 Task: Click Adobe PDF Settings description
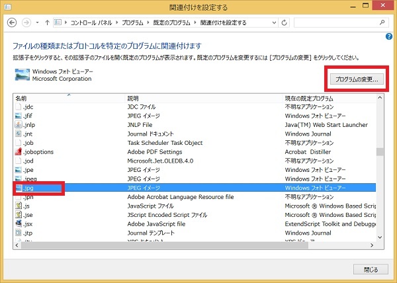point(155,152)
